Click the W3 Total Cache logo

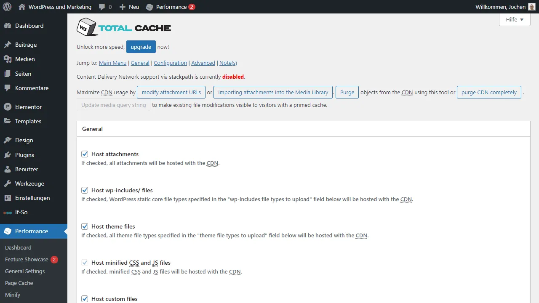pyautogui.click(x=124, y=27)
